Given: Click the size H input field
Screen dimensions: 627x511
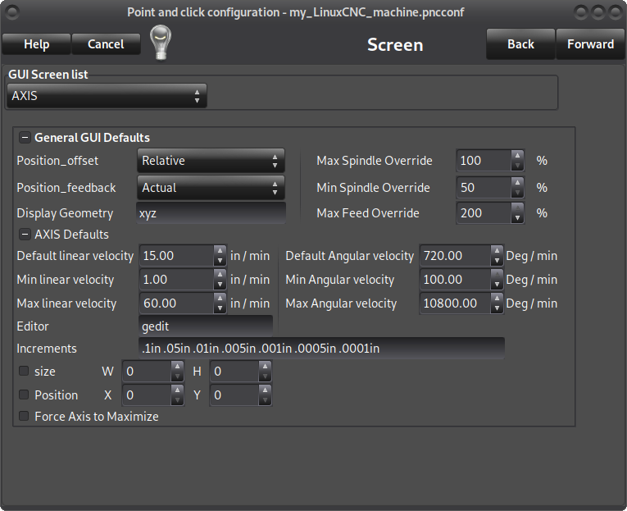Looking at the screenshot, I should [234, 372].
